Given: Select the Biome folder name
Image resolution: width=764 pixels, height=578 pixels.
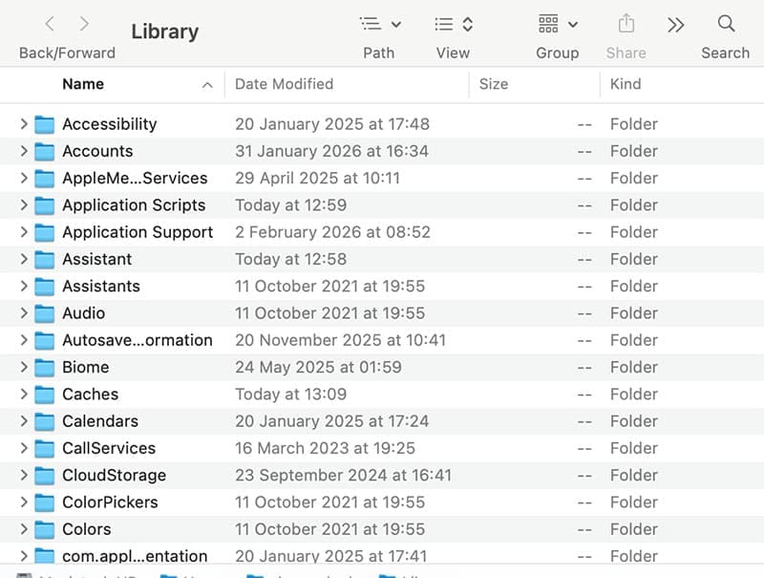Looking at the screenshot, I should pos(86,368).
